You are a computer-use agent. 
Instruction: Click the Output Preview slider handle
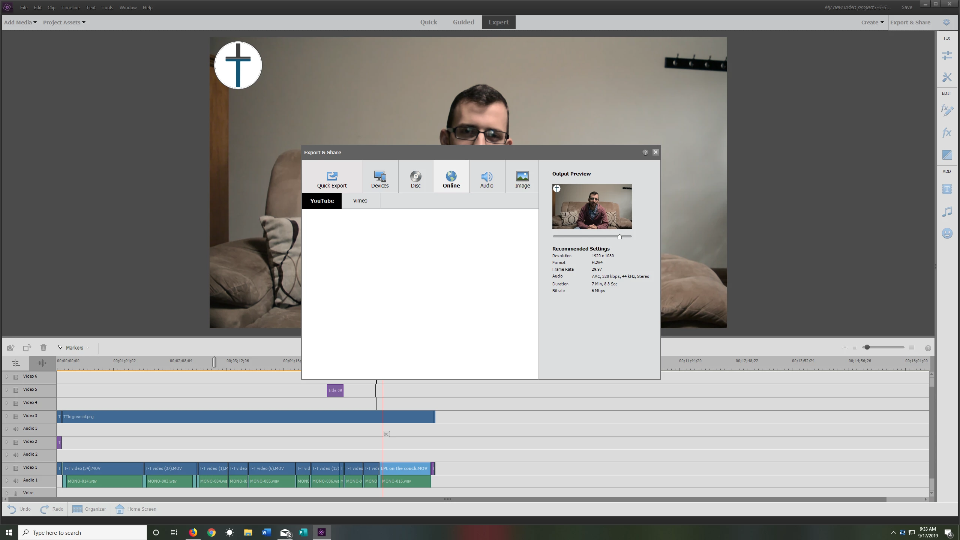pyautogui.click(x=619, y=237)
